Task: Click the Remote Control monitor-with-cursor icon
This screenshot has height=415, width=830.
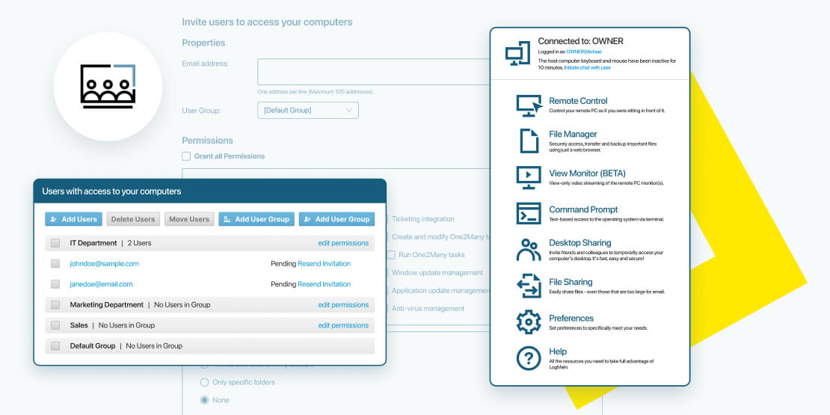Action: [x=529, y=105]
